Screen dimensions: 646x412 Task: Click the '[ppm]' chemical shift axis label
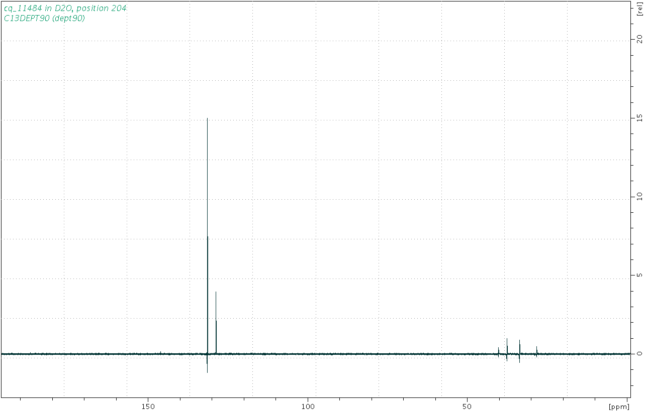tap(618, 406)
